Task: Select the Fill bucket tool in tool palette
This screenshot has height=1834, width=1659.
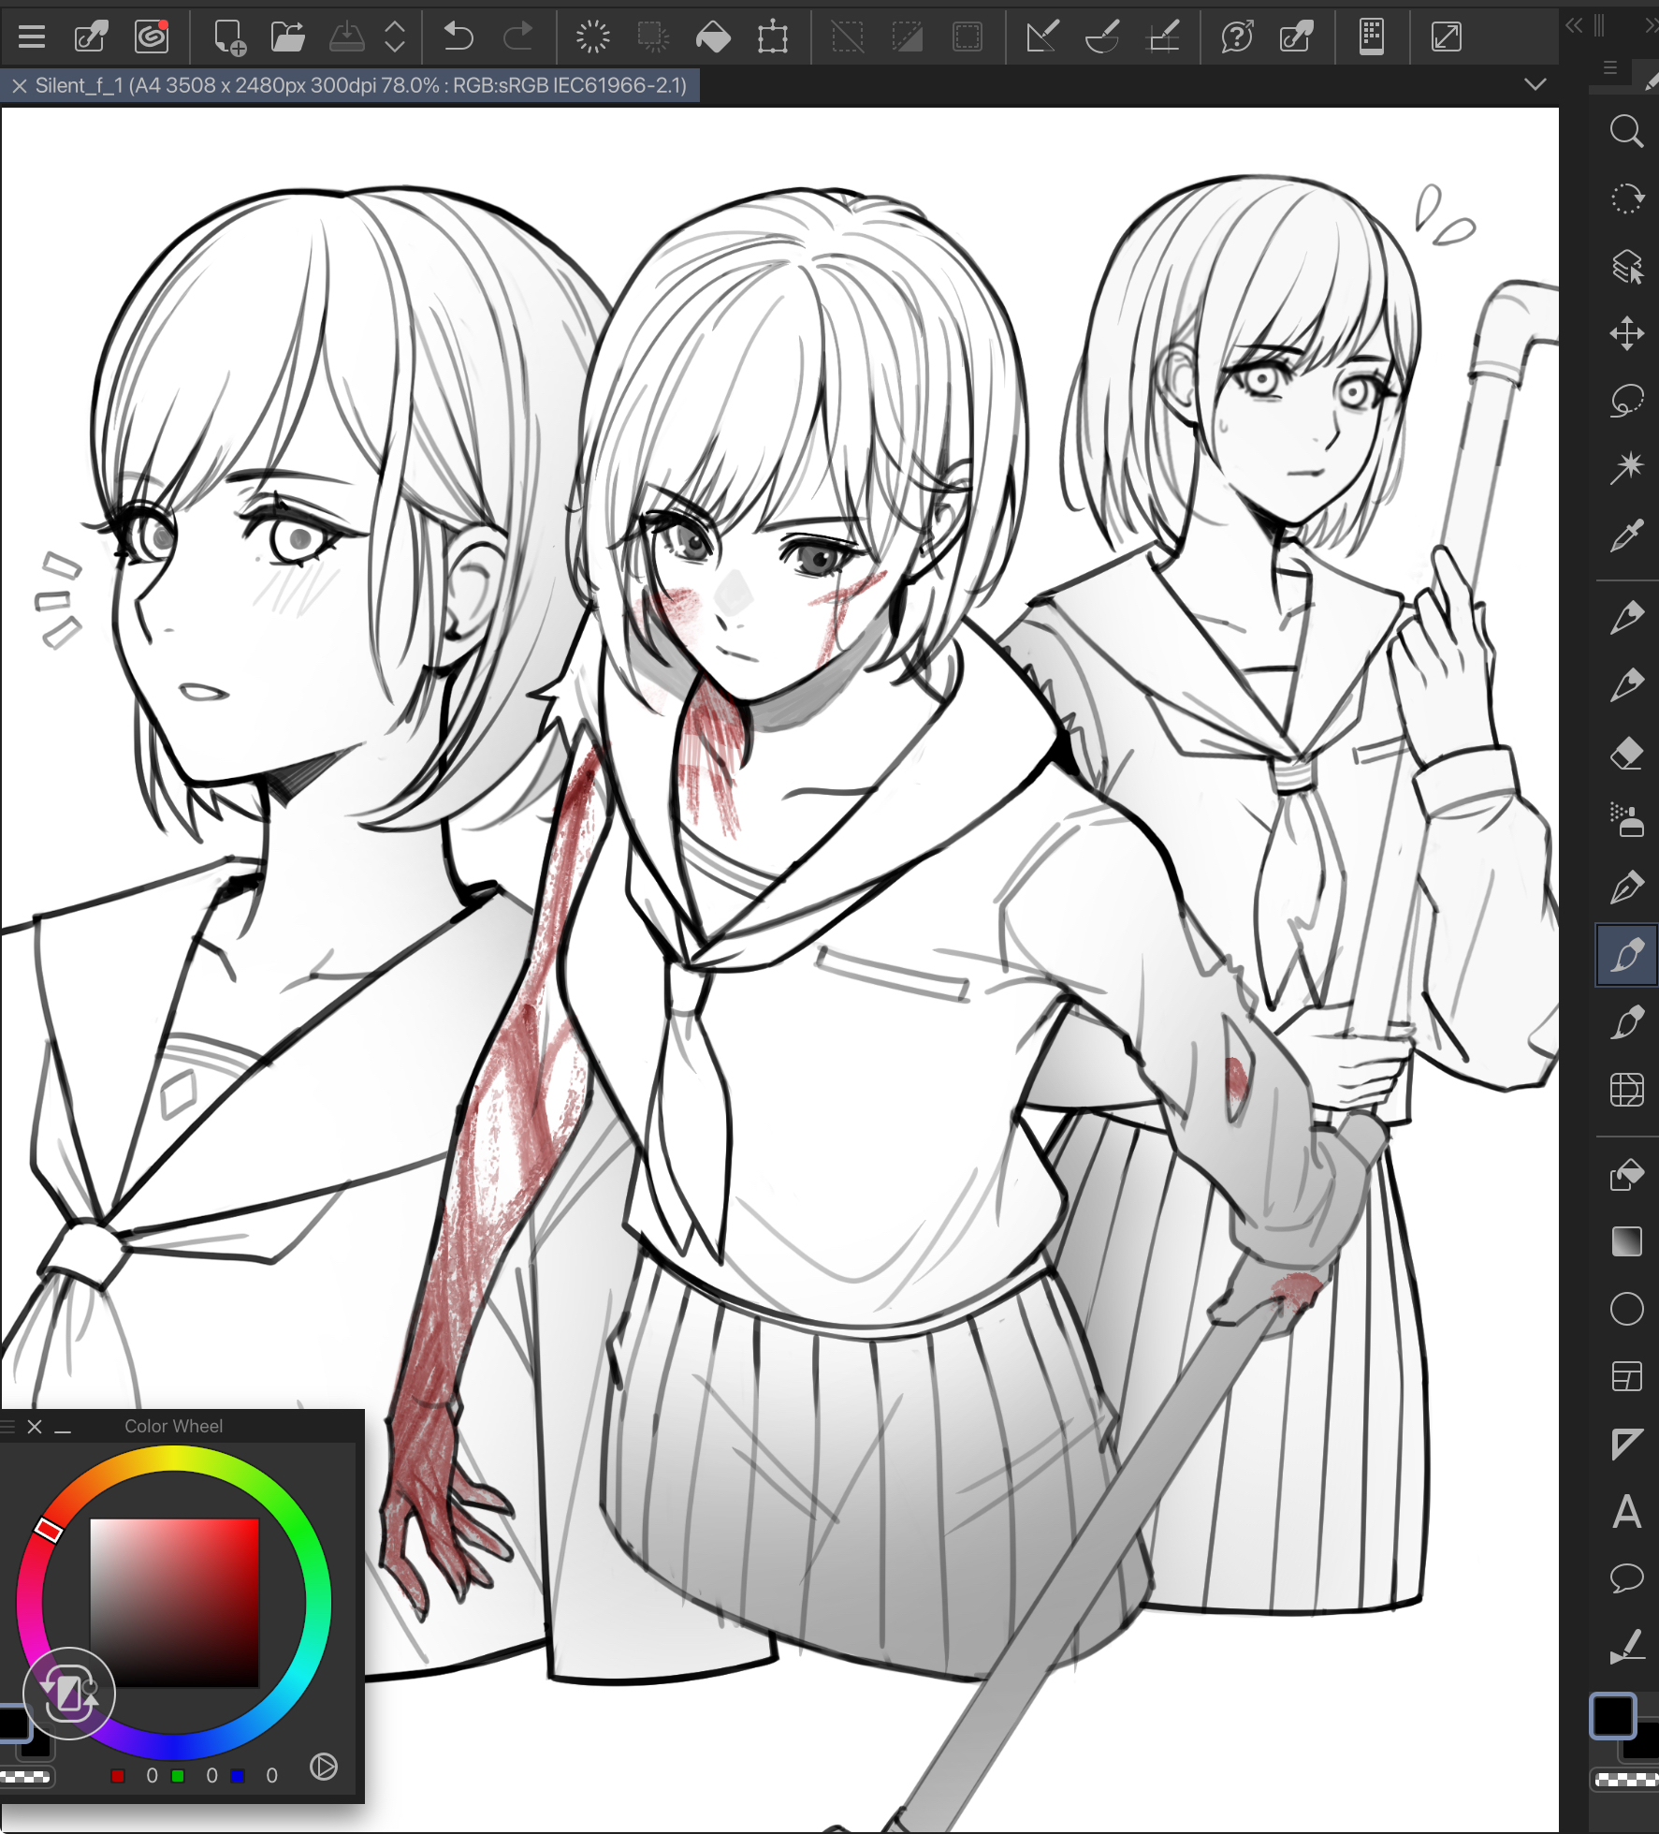Action: (1626, 1174)
